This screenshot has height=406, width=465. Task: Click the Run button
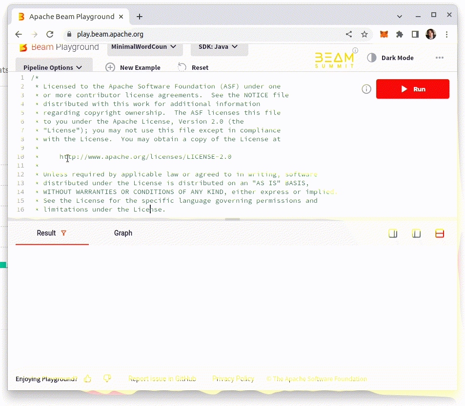pos(412,89)
